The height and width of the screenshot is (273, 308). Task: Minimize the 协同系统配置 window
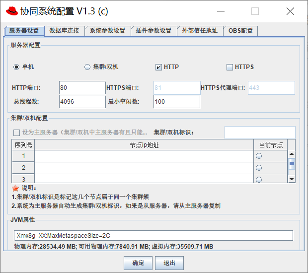(x=221, y=11)
